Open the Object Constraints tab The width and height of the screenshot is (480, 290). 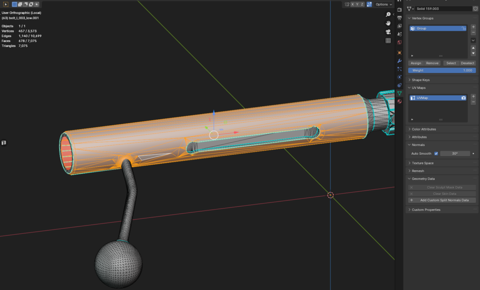[x=399, y=85]
